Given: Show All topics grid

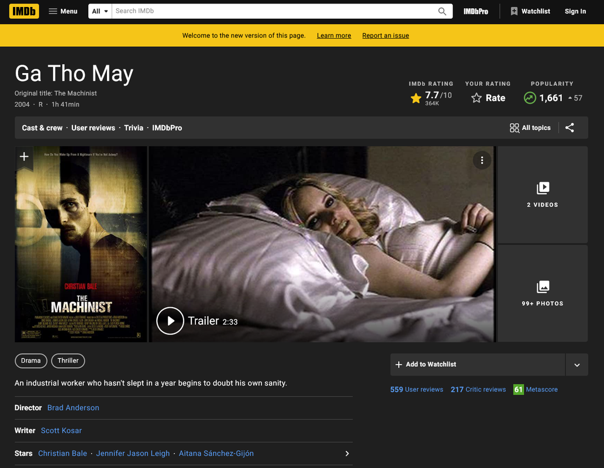Looking at the screenshot, I should (x=530, y=128).
